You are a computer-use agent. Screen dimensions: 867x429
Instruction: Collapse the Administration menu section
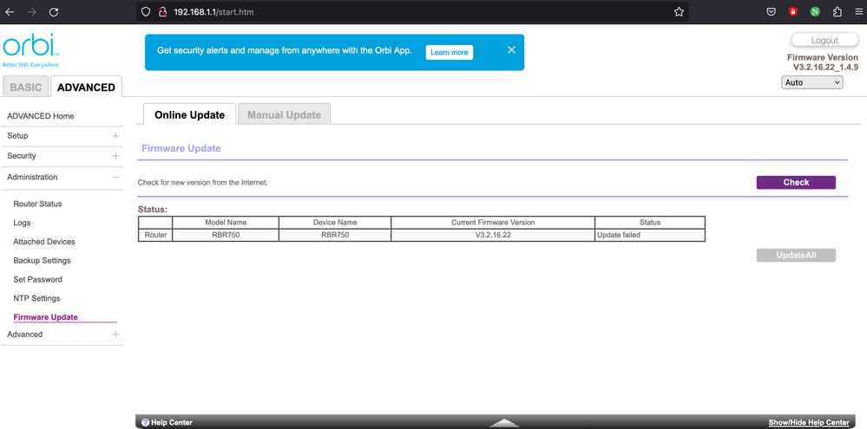click(x=115, y=177)
